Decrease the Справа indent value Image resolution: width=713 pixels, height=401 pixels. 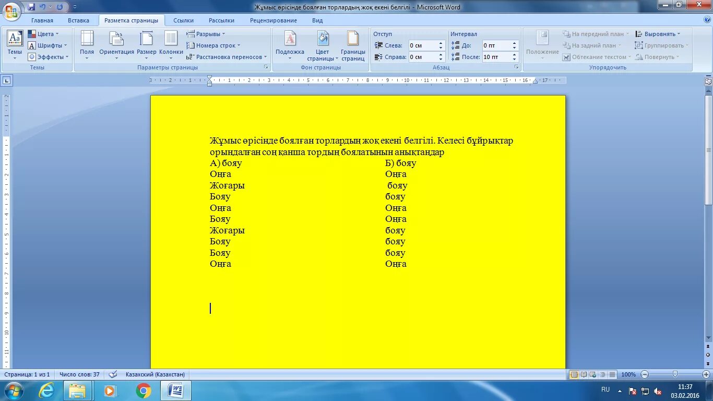(x=441, y=60)
